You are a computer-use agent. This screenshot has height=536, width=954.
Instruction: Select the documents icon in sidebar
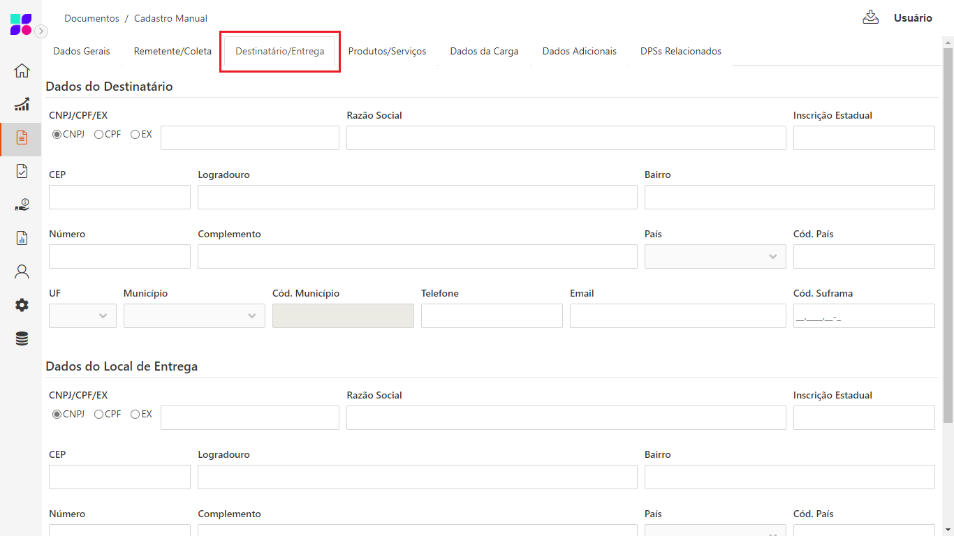22,138
